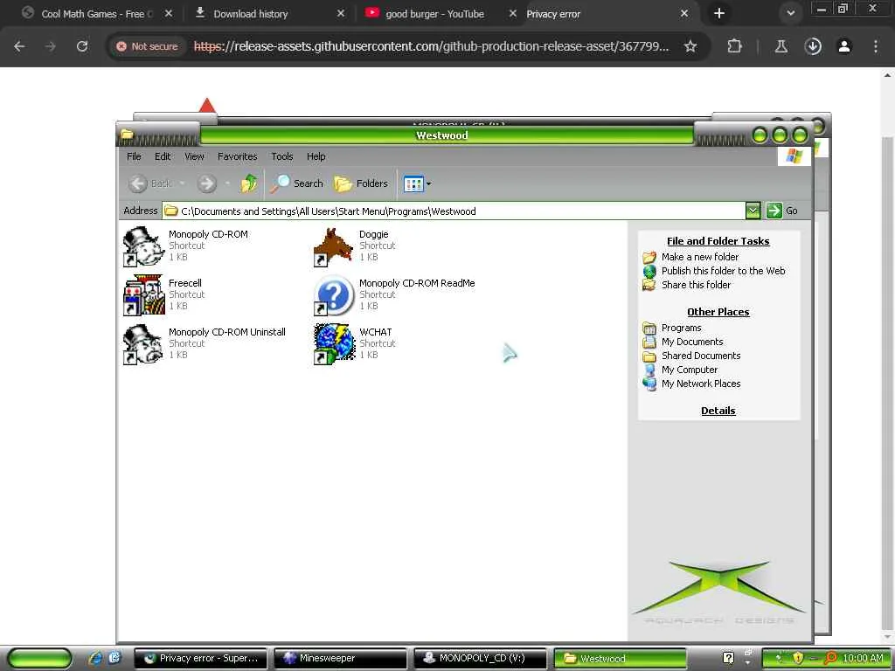Click the browser back arrow
The height and width of the screenshot is (671, 895).
pos(19,46)
